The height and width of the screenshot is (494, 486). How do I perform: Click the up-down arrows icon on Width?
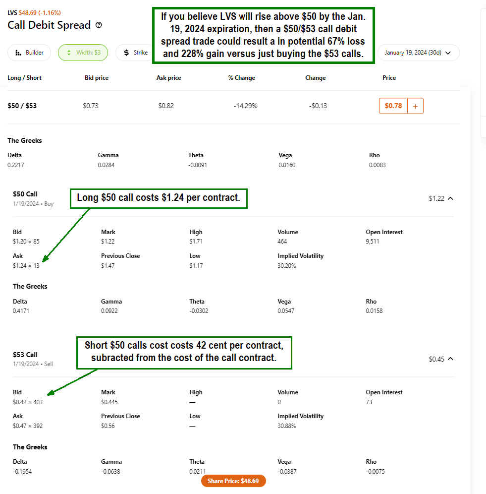point(69,53)
